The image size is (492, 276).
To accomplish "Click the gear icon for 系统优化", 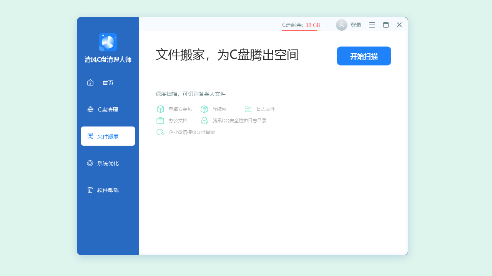I will [x=90, y=163].
